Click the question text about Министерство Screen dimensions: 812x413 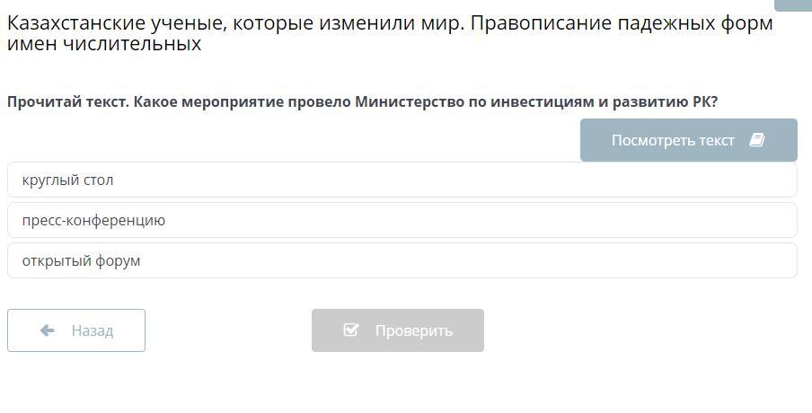(362, 101)
